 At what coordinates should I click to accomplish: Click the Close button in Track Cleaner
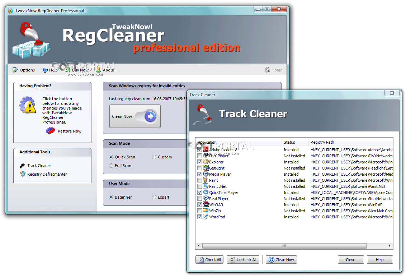pyautogui.click(x=351, y=260)
